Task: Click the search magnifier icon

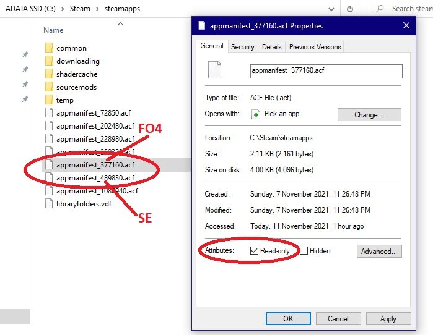Action: [x=380, y=9]
